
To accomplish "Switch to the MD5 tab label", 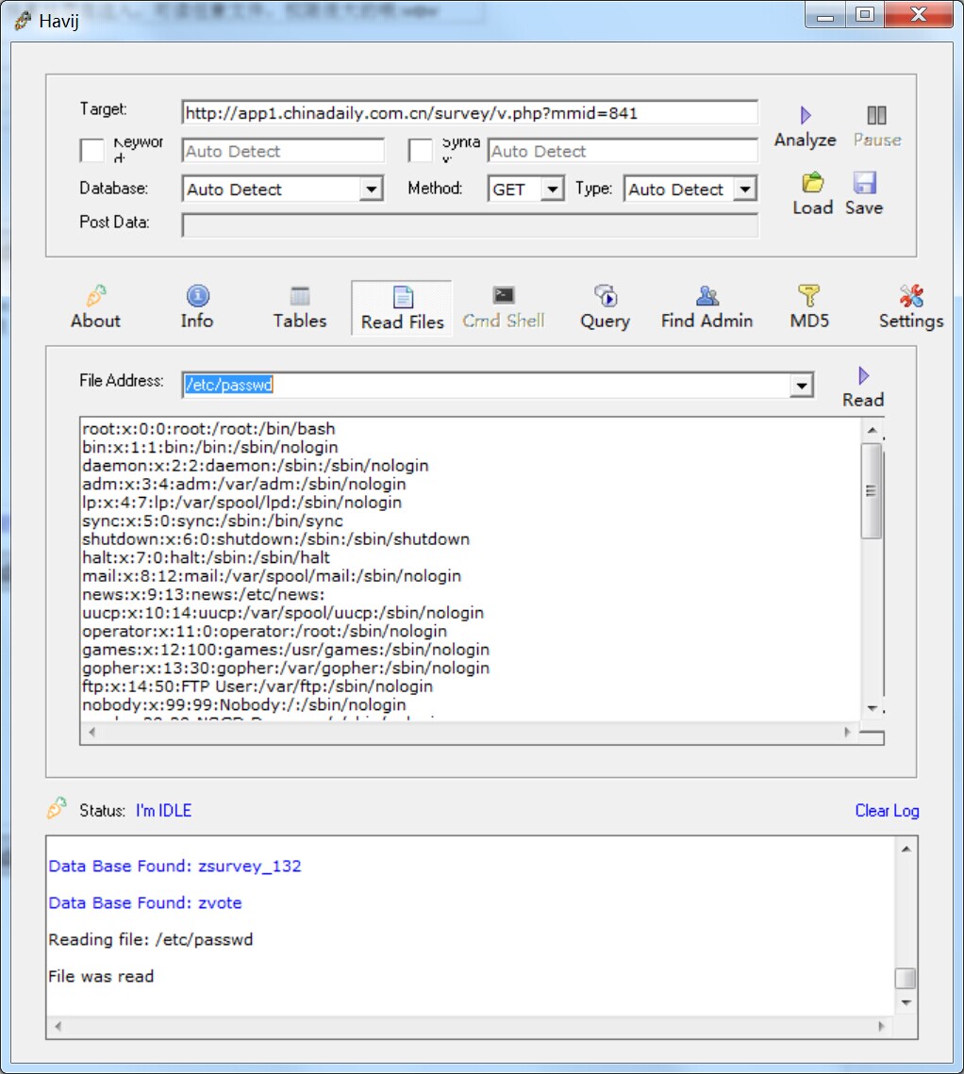I will pyautogui.click(x=809, y=321).
